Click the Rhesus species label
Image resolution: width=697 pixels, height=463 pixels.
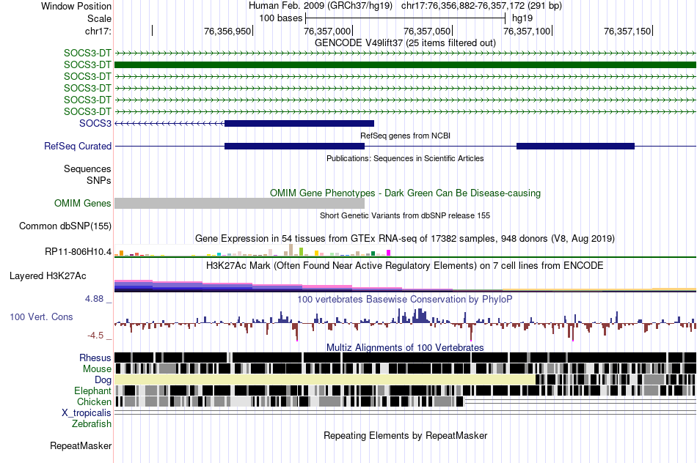tap(95, 358)
